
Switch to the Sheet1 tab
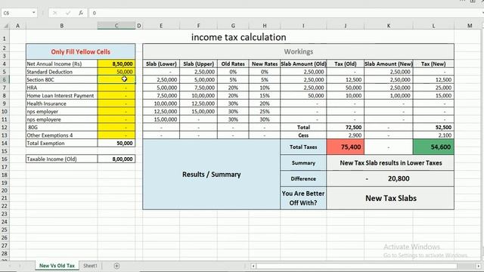90,265
